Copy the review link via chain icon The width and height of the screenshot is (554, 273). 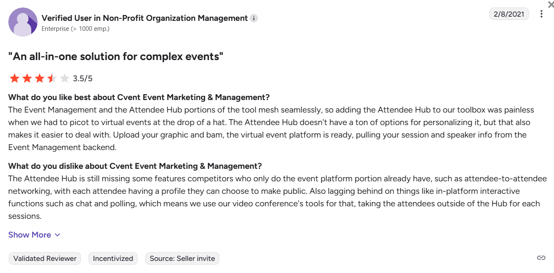pos(541,258)
